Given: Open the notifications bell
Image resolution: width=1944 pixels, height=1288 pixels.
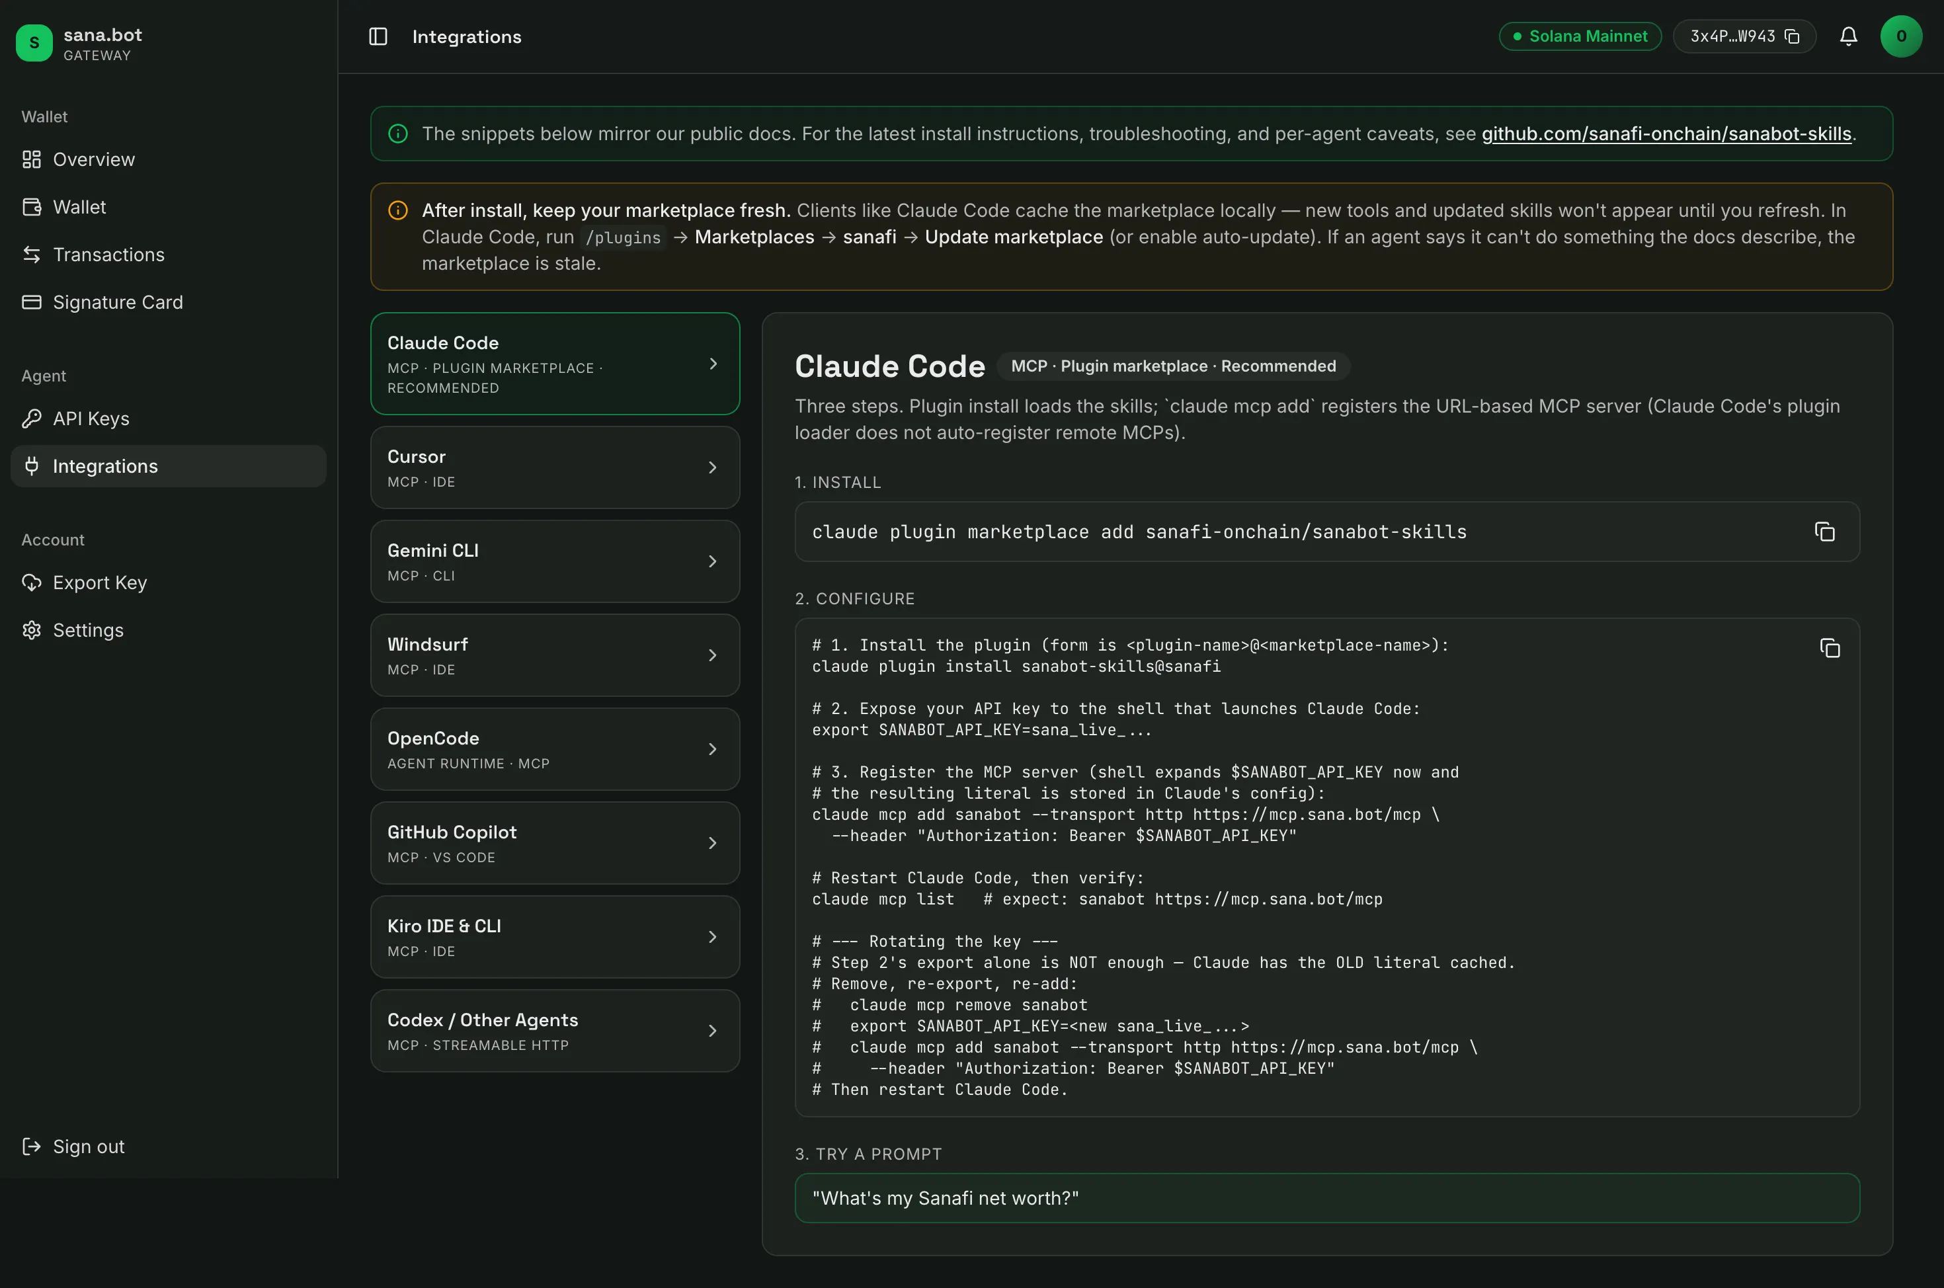Looking at the screenshot, I should (x=1848, y=36).
